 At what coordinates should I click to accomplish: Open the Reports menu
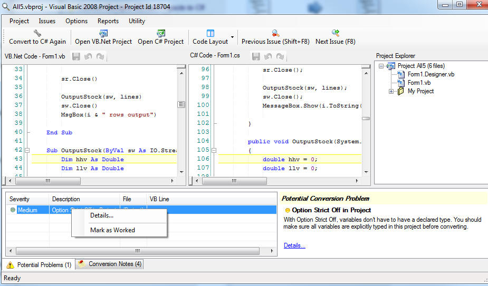[108, 21]
